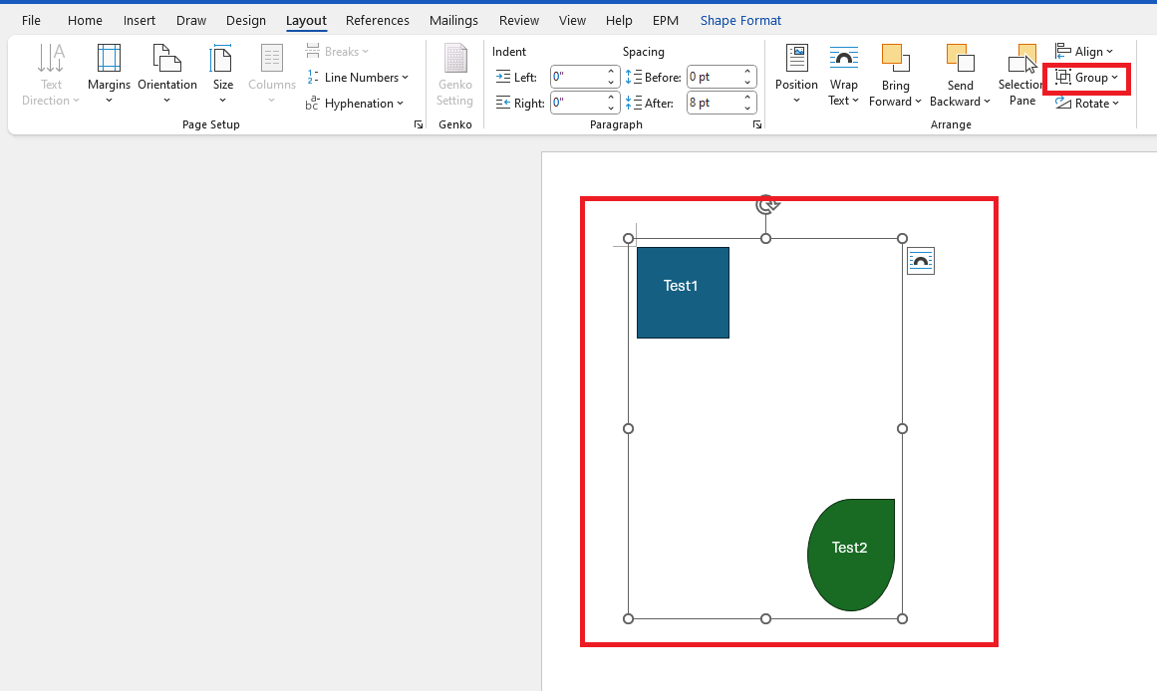Image resolution: width=1157 pixels, height=691 pixels.
Task: Open the Align dropdown
Action: [1084, 52]
